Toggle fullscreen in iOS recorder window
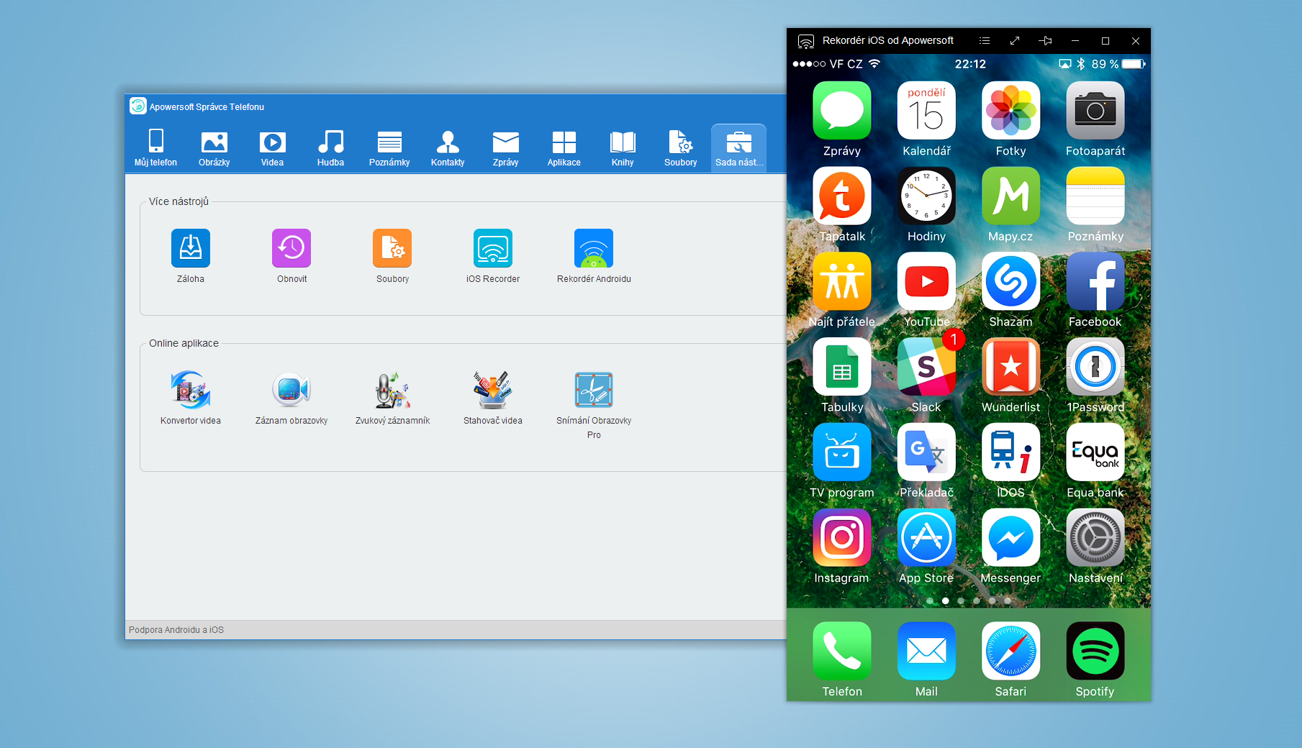The width and height of the screenshot is (1302, 748). [1015, 41]
